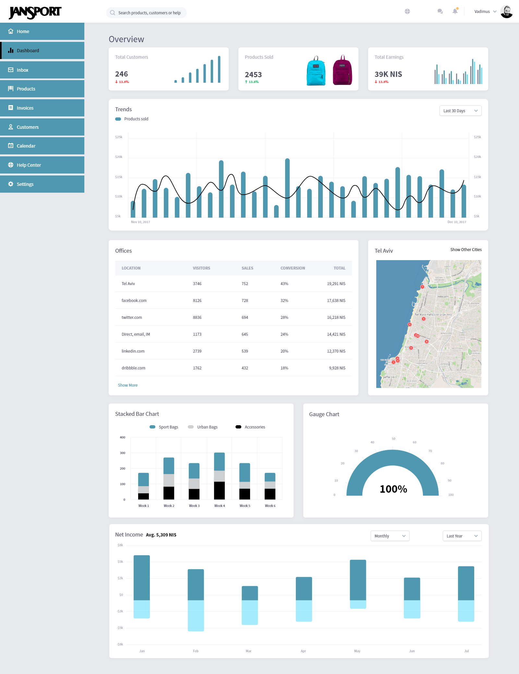The width and height of the screenshot is (519, 674).
Task: Expand the Last Year selector
Action: (x=462, y=536)
